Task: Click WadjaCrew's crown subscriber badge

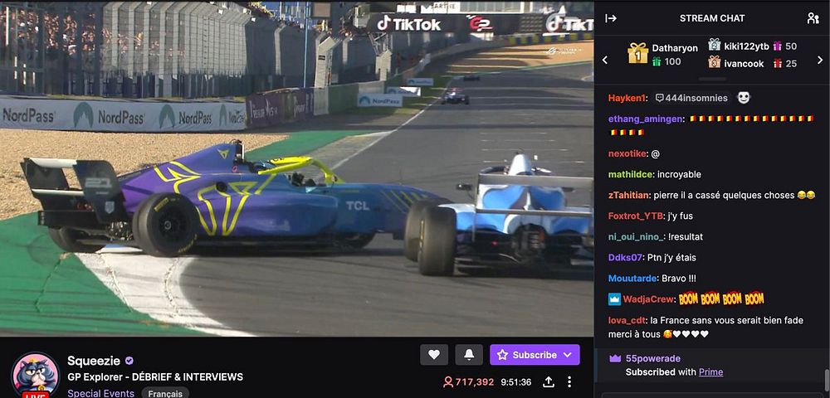Action: point(614,299)
